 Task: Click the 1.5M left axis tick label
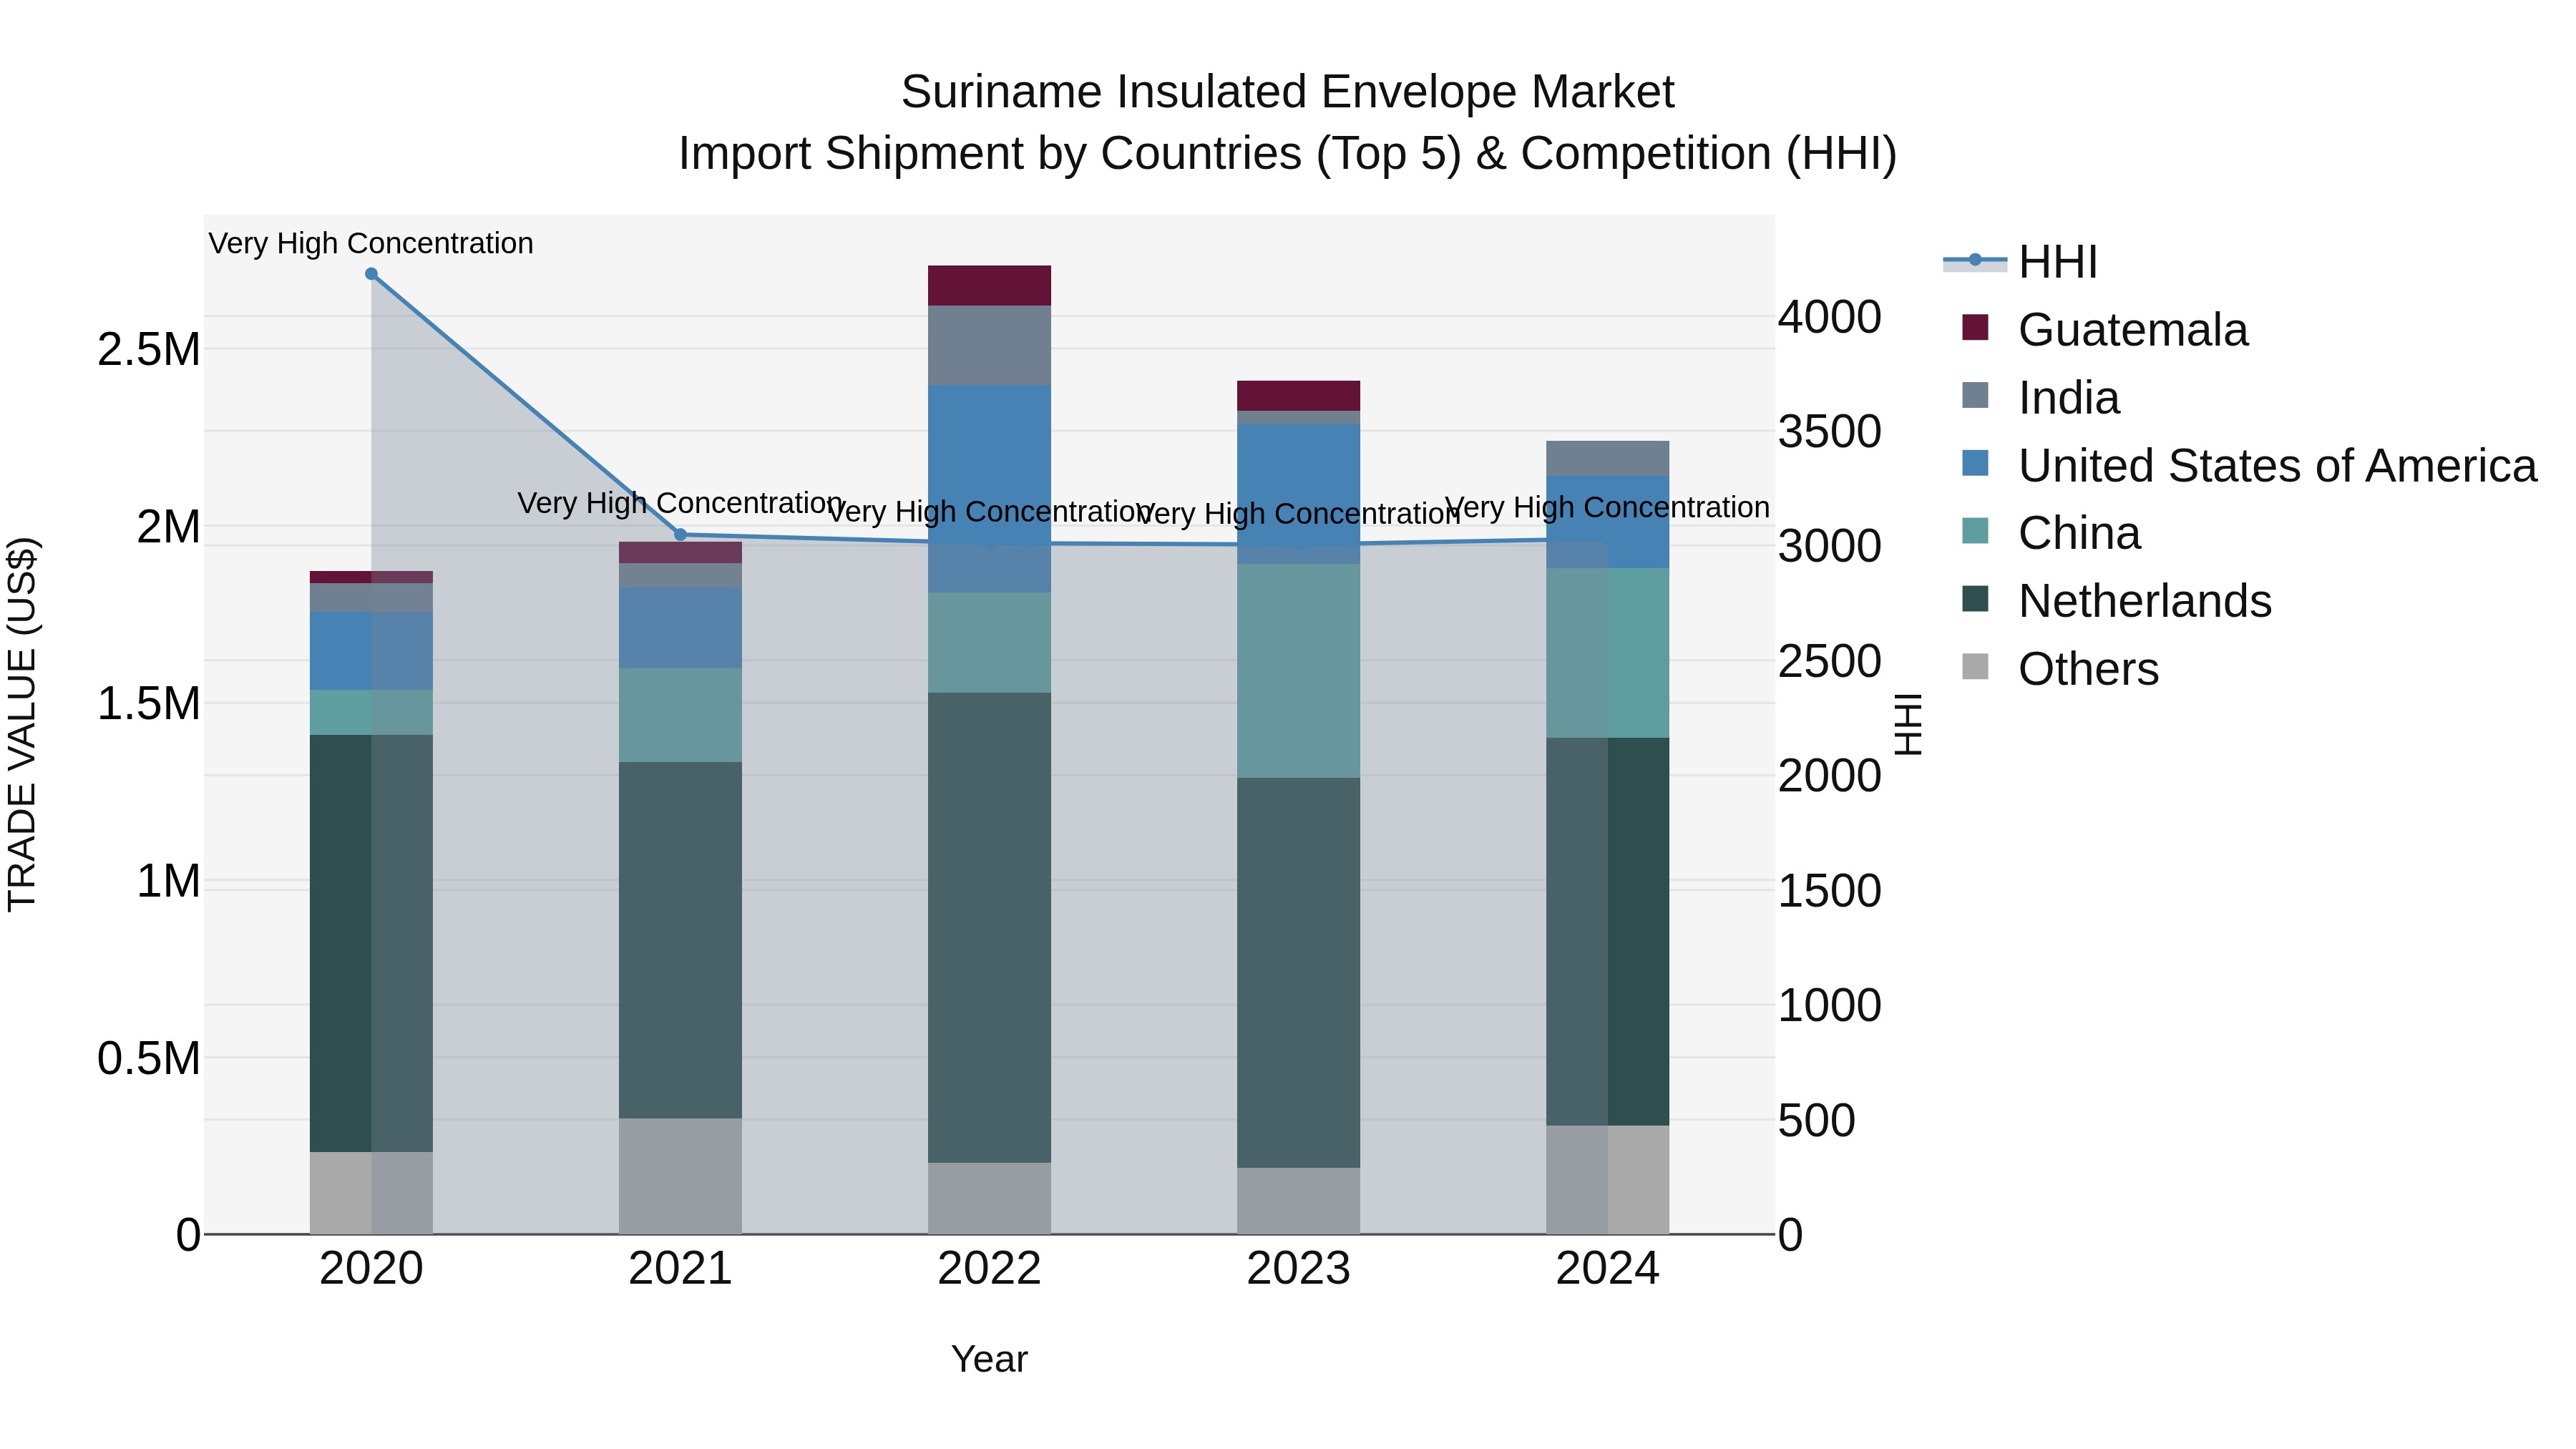point(149,704)
